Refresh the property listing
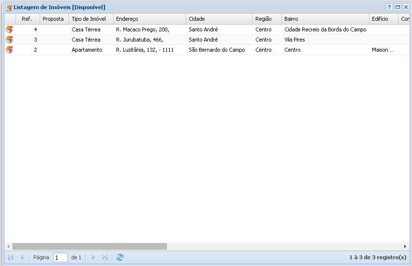 (x=120, y=258)
